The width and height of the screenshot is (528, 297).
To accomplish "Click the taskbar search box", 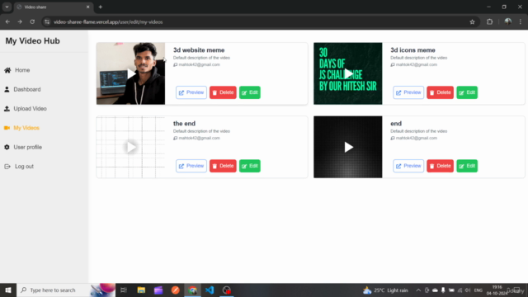I will tap(66, 290).
